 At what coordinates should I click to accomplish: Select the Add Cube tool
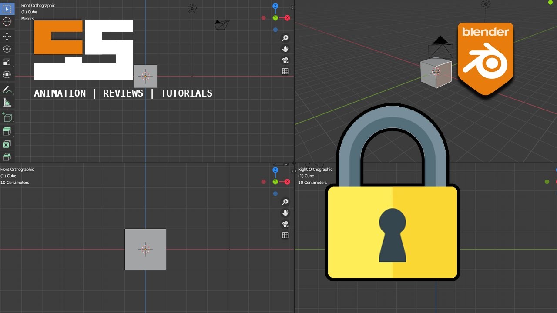7,117
